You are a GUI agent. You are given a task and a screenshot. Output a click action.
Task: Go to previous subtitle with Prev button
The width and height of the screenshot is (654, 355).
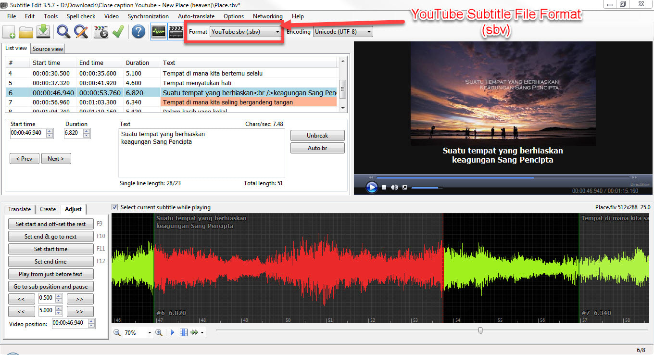coord(24,158)
